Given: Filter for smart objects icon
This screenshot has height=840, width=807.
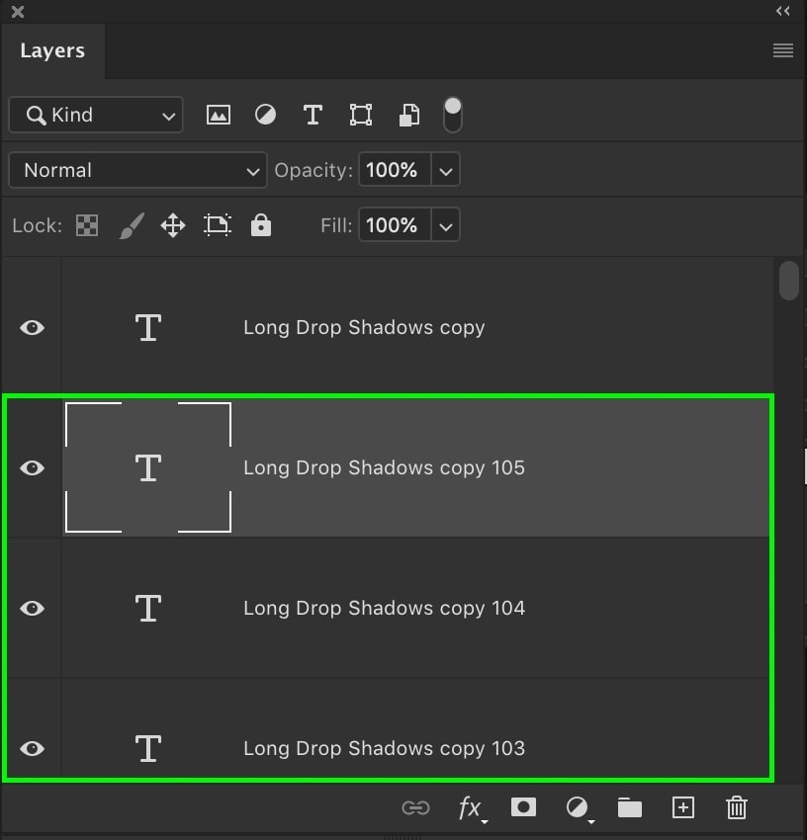Looking at the screenshot, I should [408, 115].
